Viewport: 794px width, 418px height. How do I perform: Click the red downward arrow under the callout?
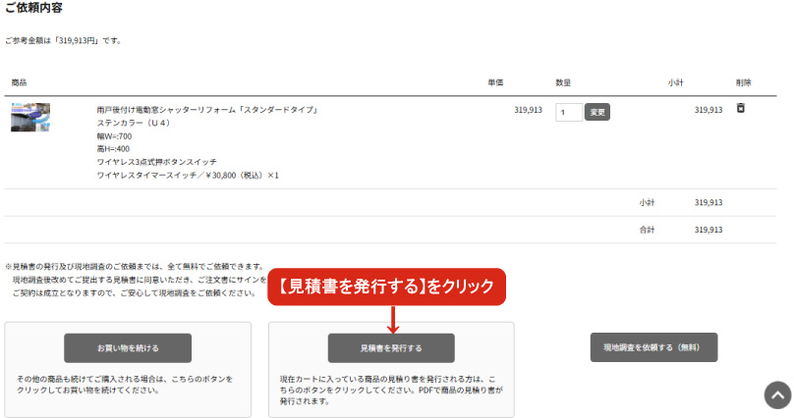391,318
